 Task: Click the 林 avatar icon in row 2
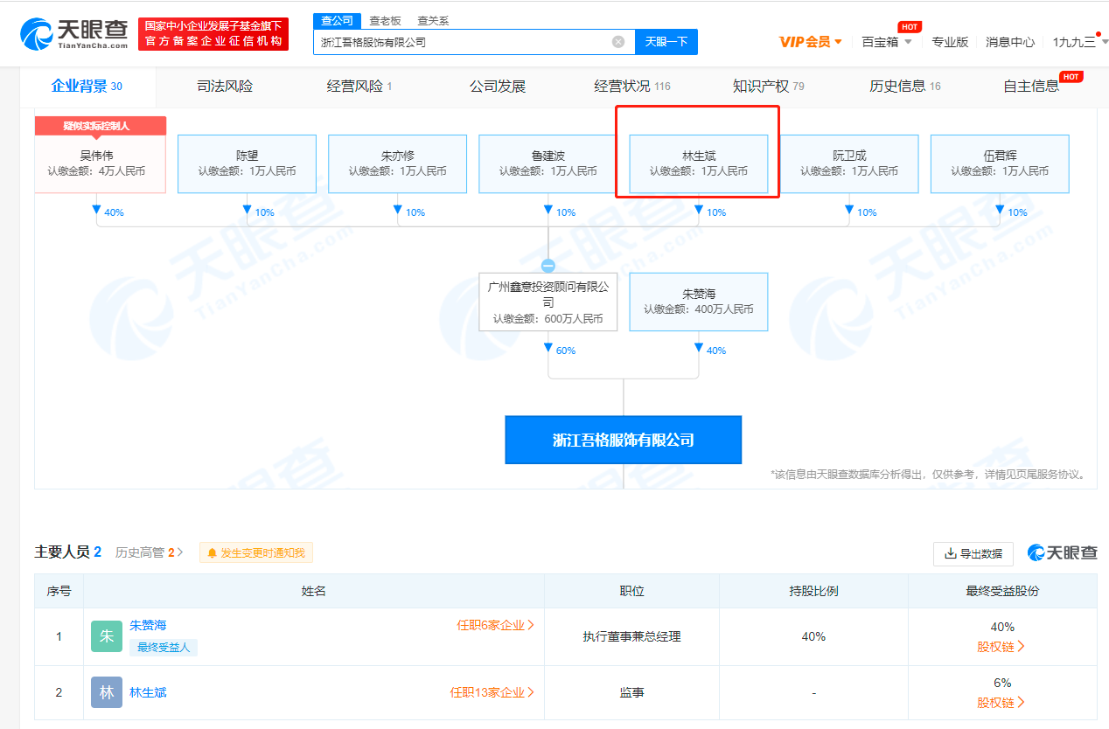[107, 692]
